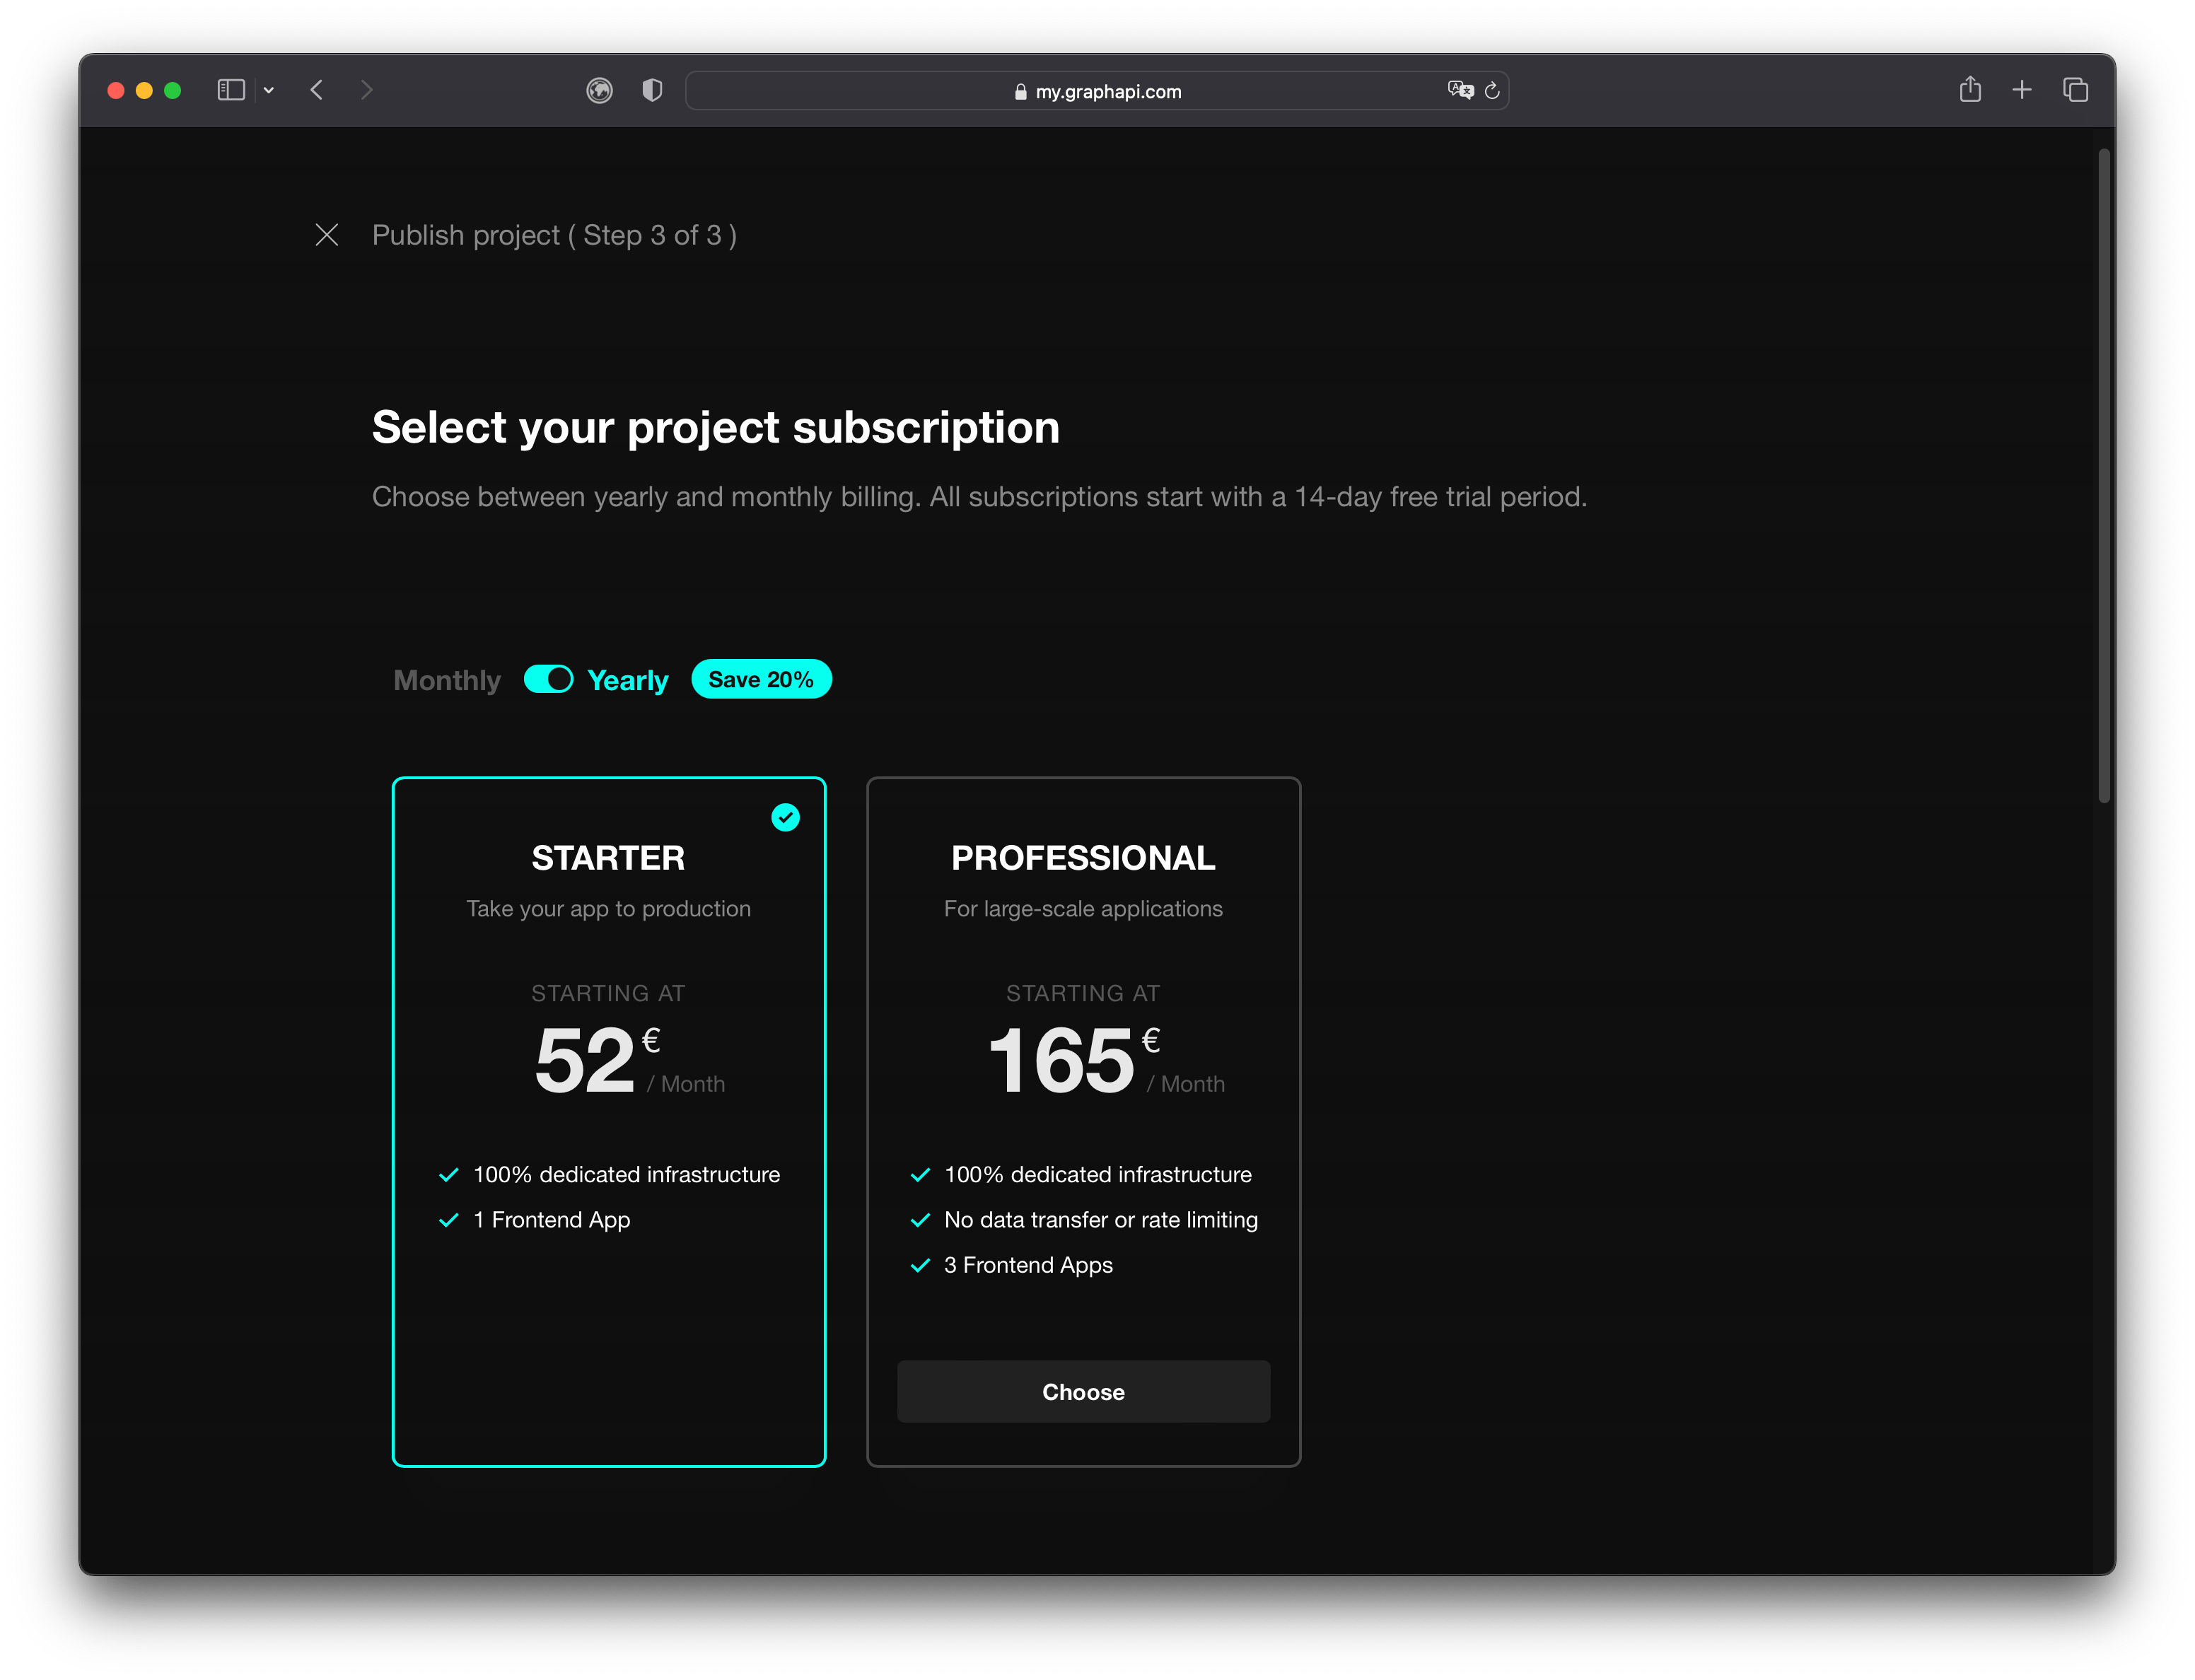The width and height of the screenshot is (2195, 1680).
Task: Open the sidebar tab group dropdown
Action: pos(269,90)
